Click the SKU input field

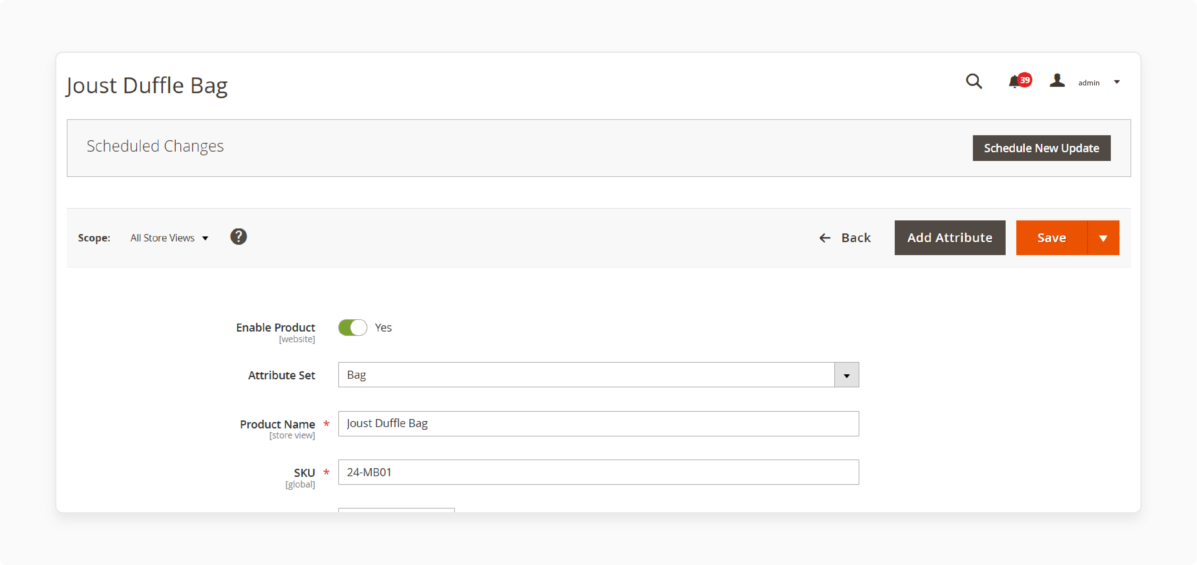(598, 472)
